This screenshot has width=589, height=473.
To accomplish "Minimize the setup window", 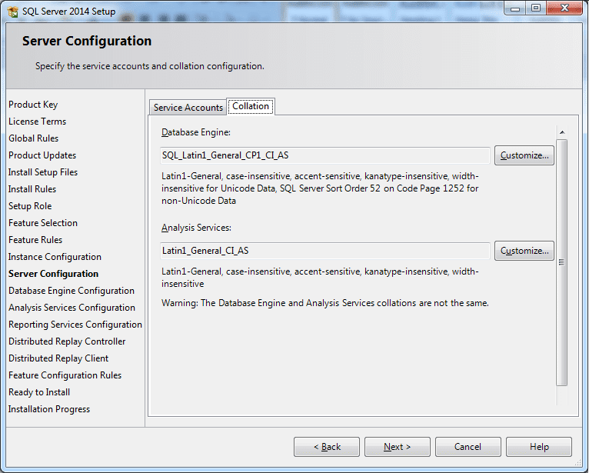I will (515, 8).
